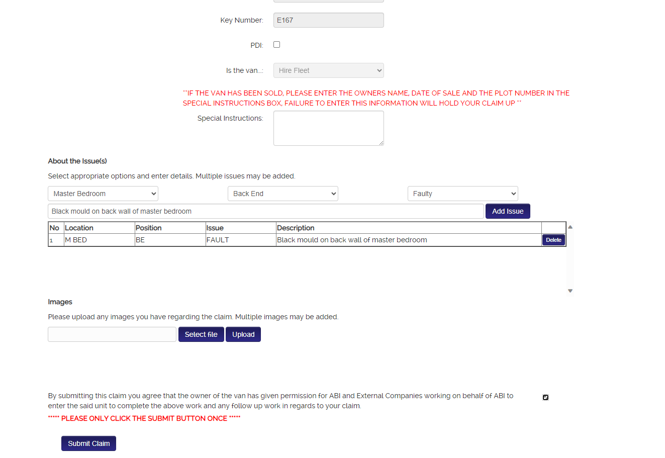Click the Upload button
This screenshot has height=458, width=665.
click(x=243, y=334)
